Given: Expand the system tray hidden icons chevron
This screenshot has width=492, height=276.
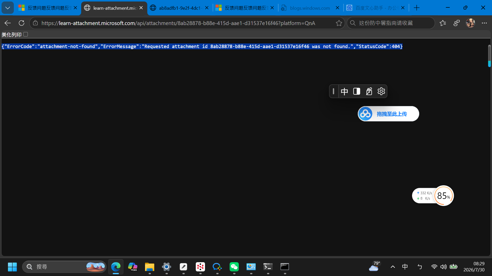Looking at the screenshot, I should tap(393, 267).
